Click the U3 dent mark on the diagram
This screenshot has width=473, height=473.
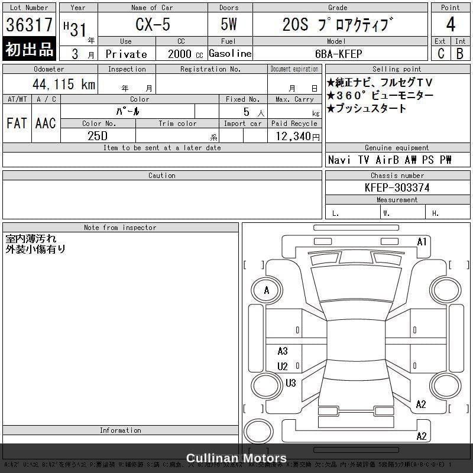290,383
